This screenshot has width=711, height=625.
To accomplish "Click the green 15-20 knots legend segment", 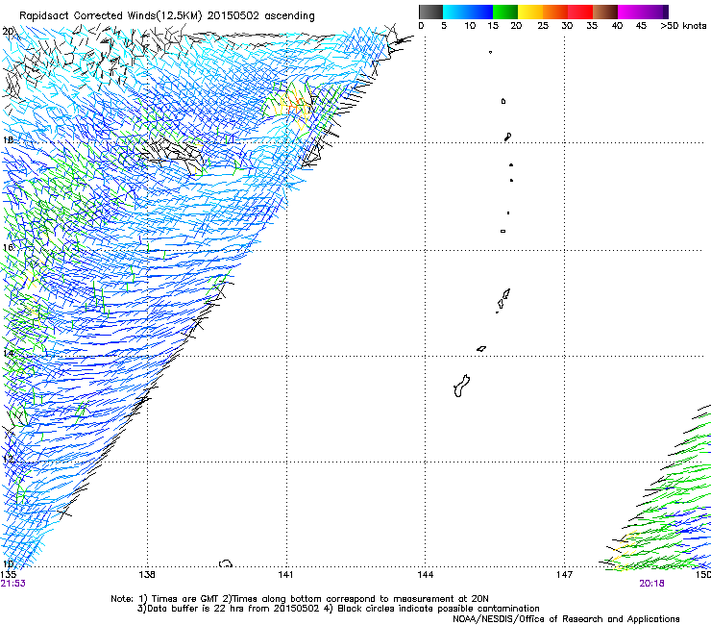I will click(505, 12).
